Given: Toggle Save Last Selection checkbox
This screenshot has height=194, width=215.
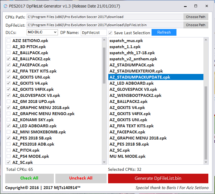Looking at the screenshot, I should click(x=110, y=33).
